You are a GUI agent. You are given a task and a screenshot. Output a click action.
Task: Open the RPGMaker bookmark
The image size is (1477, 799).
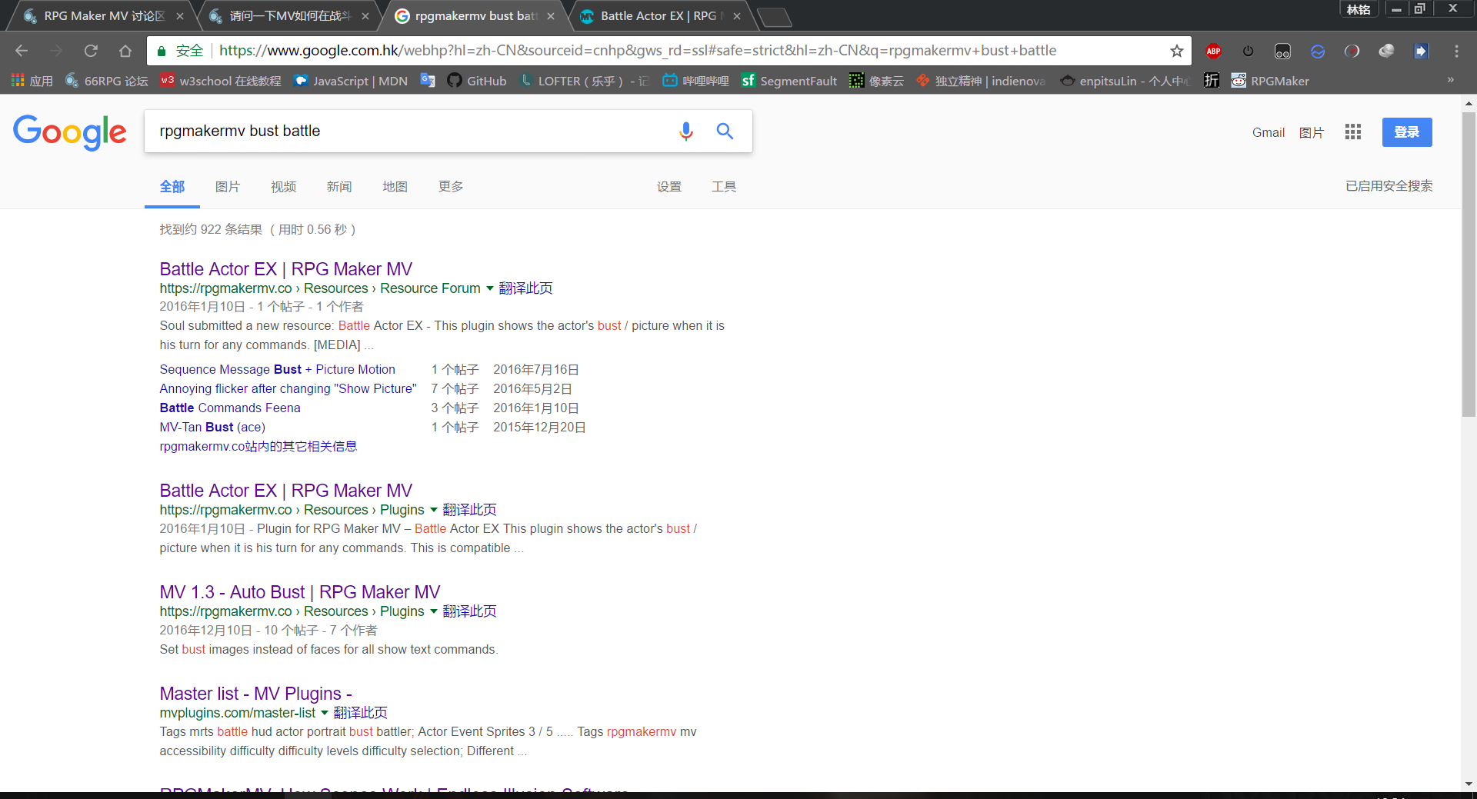point(1270,81)
